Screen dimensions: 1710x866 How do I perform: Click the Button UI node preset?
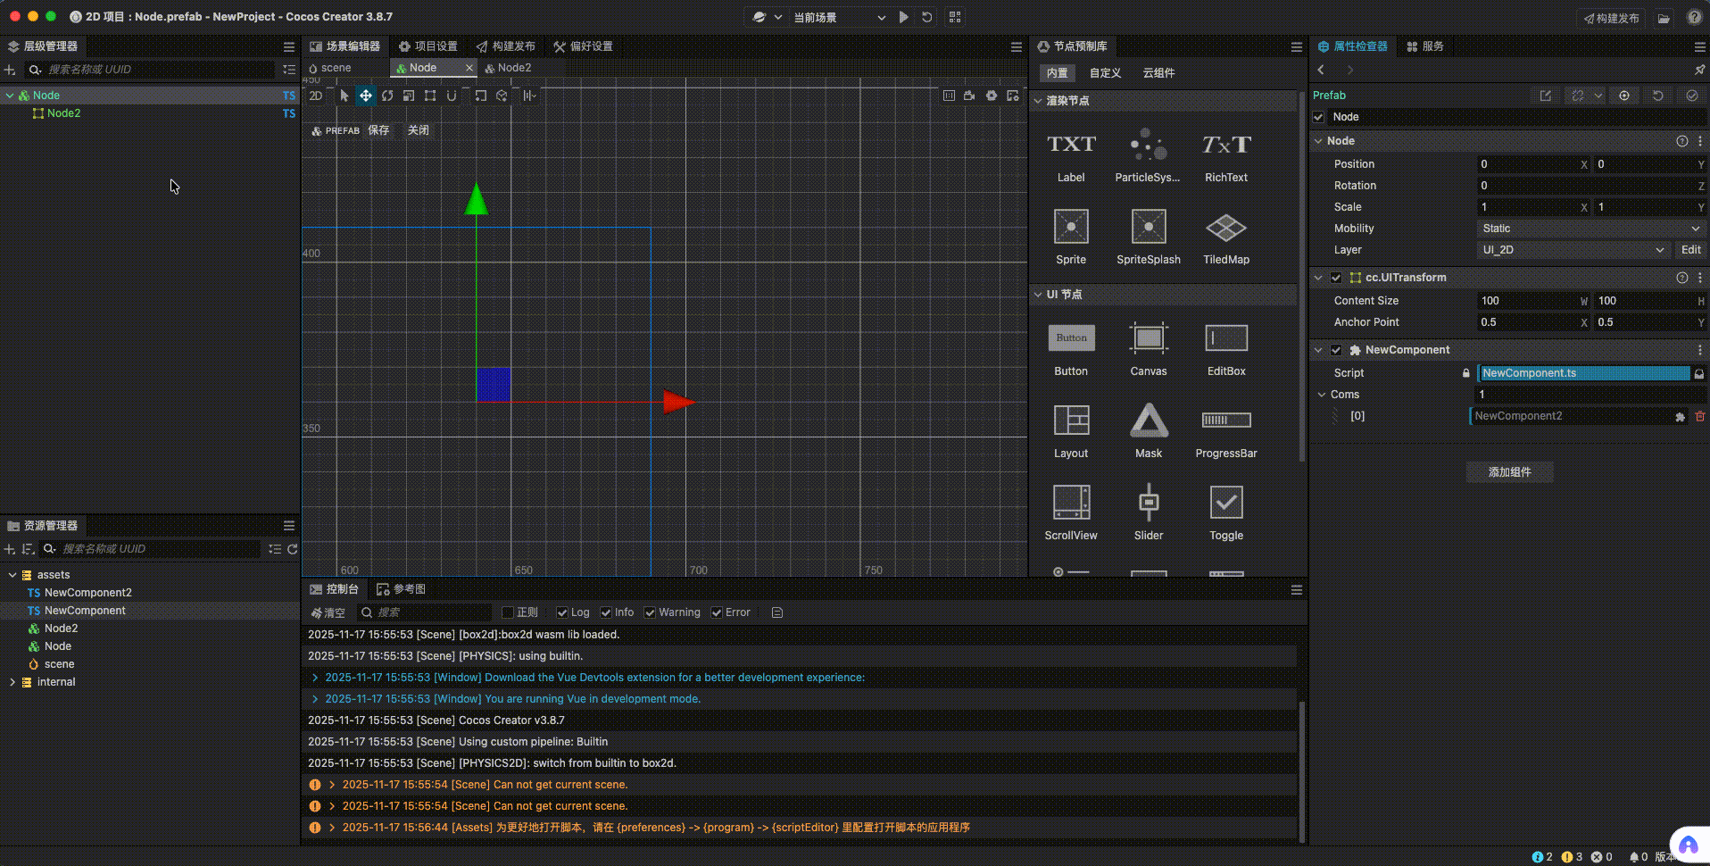pos(1071,349)
